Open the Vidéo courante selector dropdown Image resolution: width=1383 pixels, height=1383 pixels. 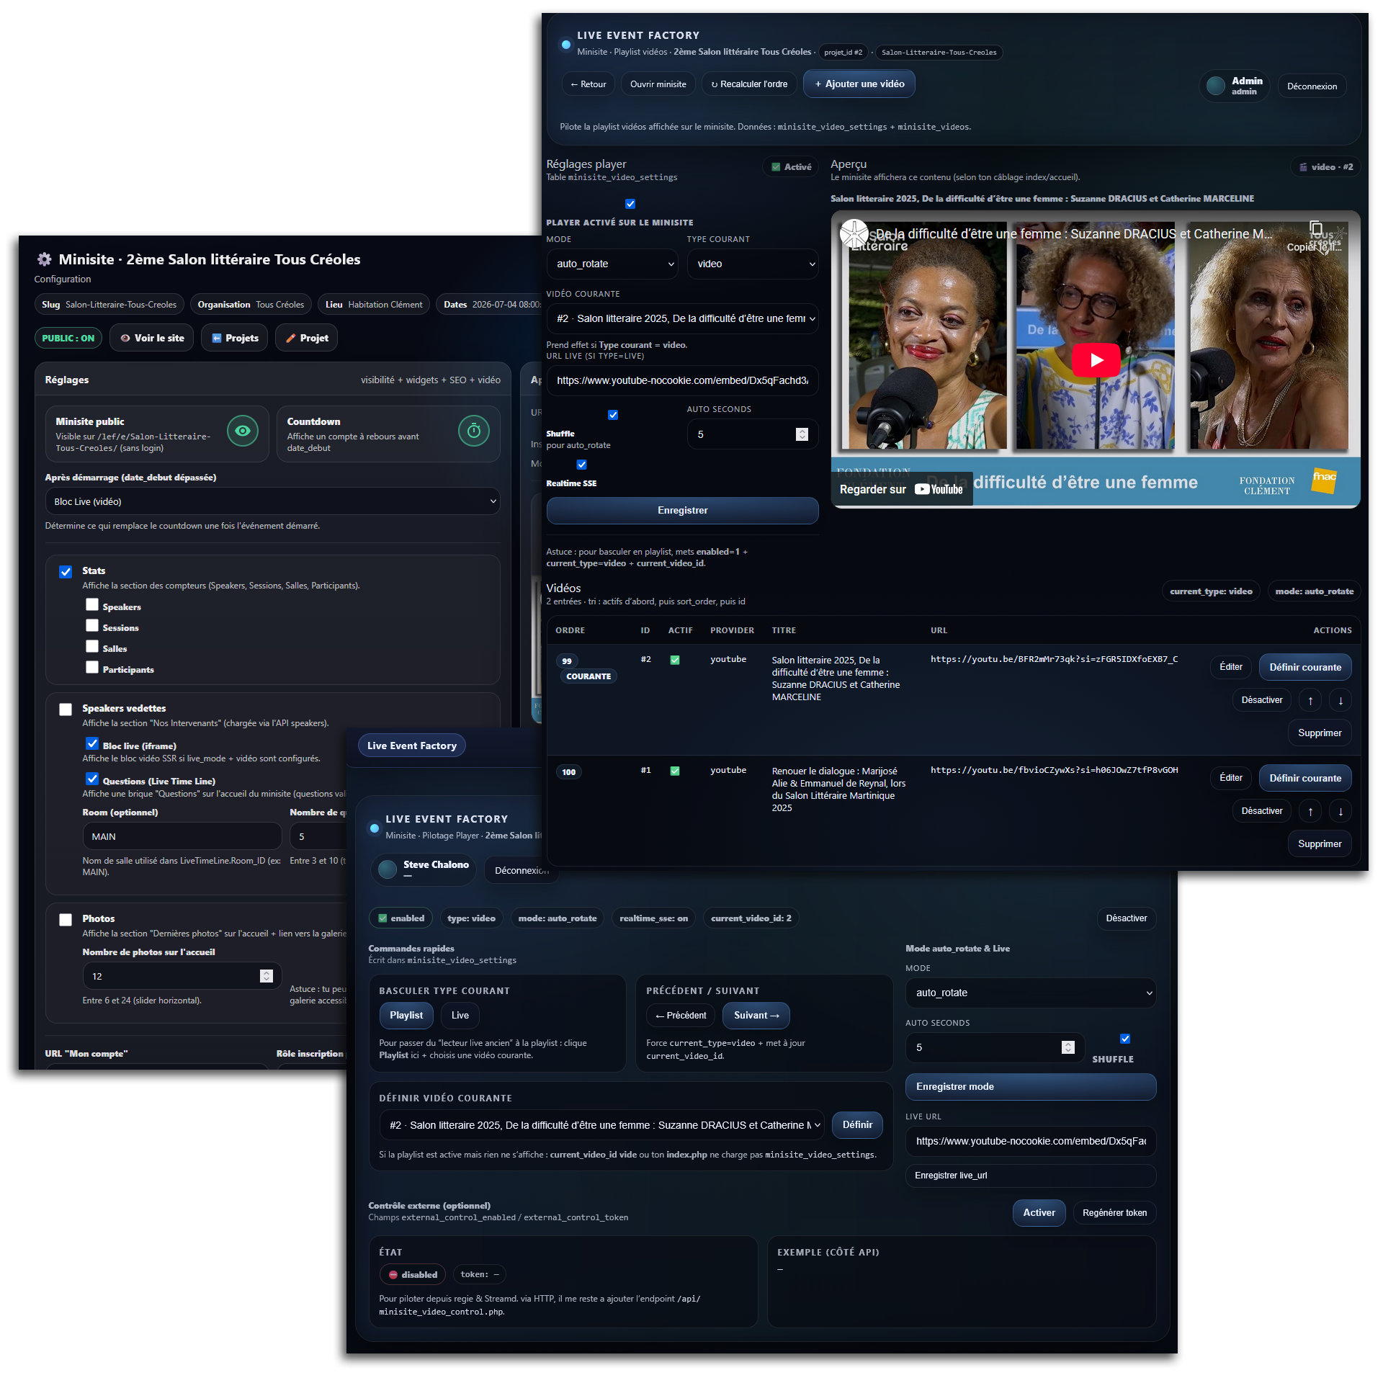[x=682, y=318]
